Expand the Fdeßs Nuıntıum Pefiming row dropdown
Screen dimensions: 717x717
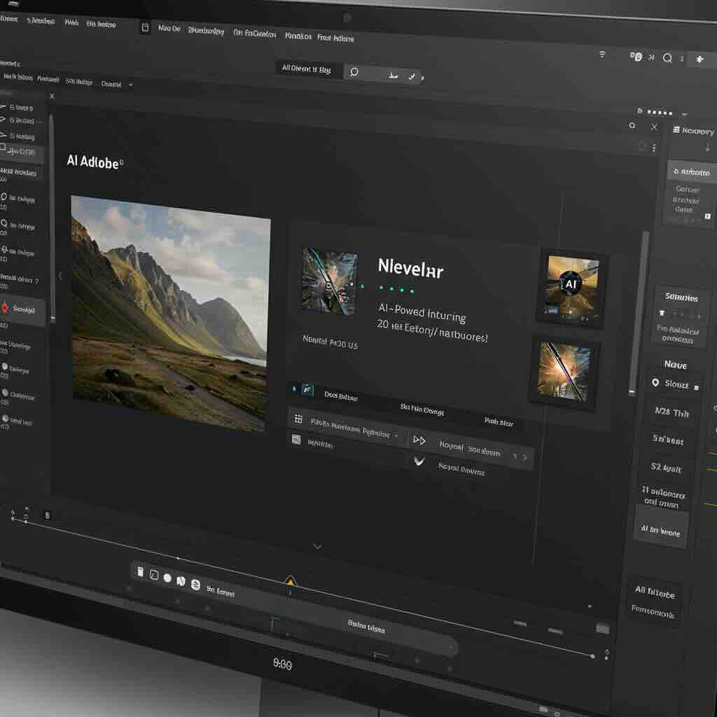point(396,436)
